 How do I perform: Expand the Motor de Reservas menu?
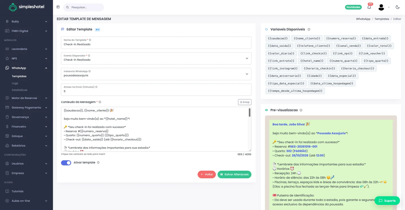click(26, 98)
